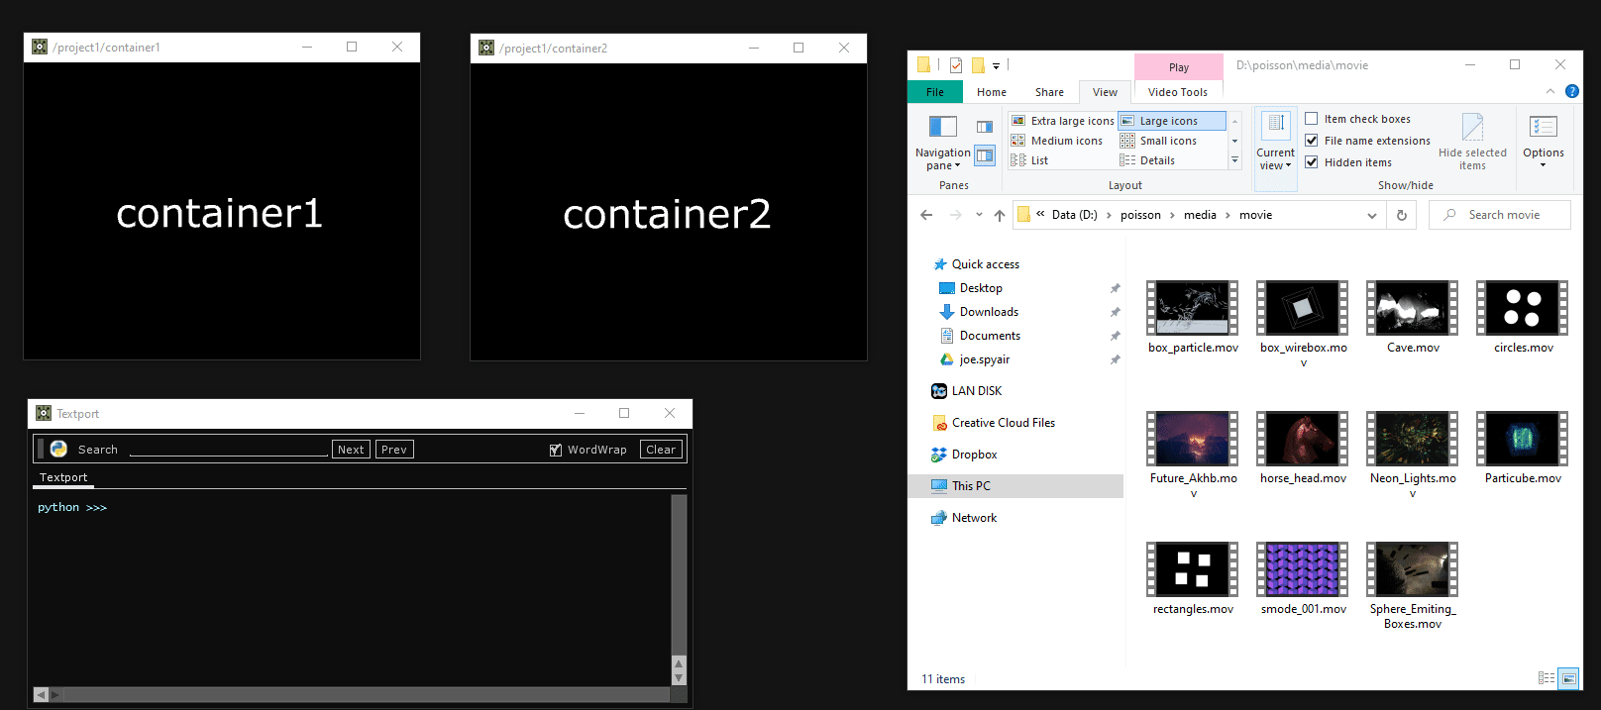Select the horse_head.mov thumbnail
This screenshot has height=710, width=1601.
click(x=1303, y=439)
